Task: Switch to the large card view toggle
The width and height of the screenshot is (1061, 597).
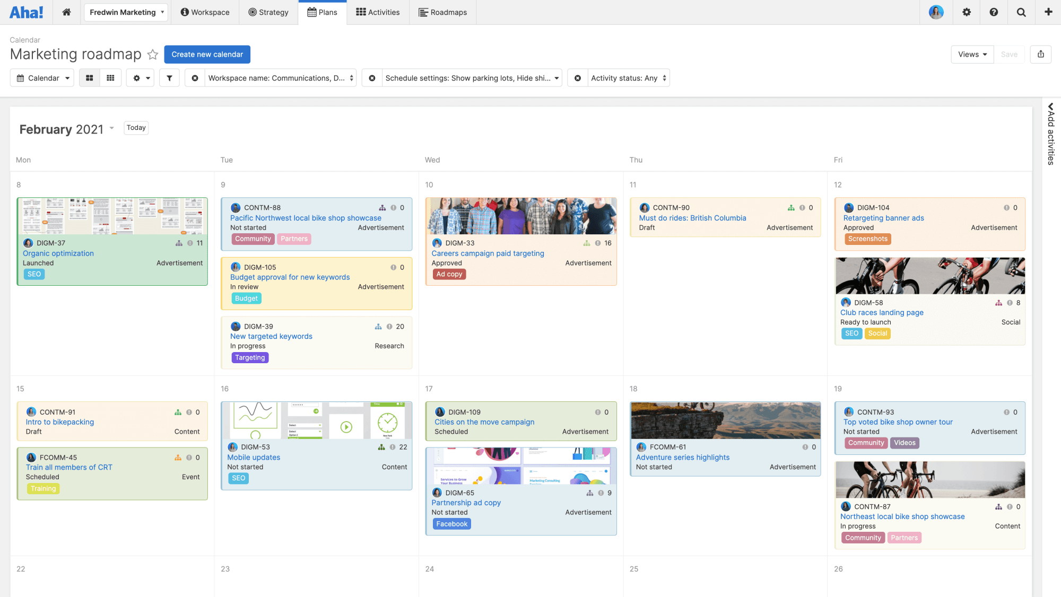Action: pyautogui.click(x=90, y=78)
